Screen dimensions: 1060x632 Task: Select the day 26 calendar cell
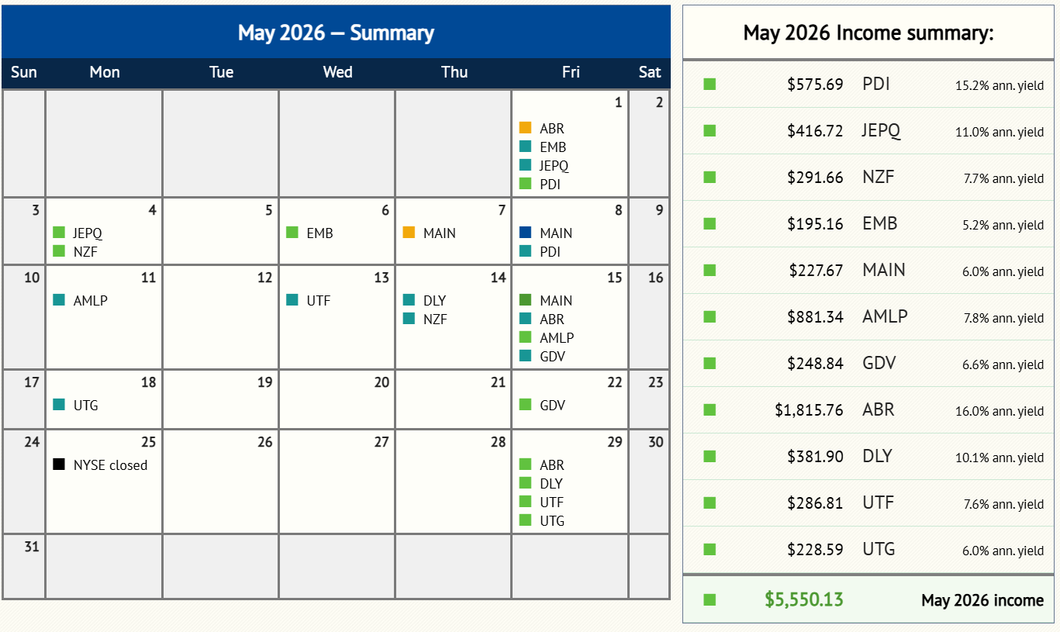(221, 482)
